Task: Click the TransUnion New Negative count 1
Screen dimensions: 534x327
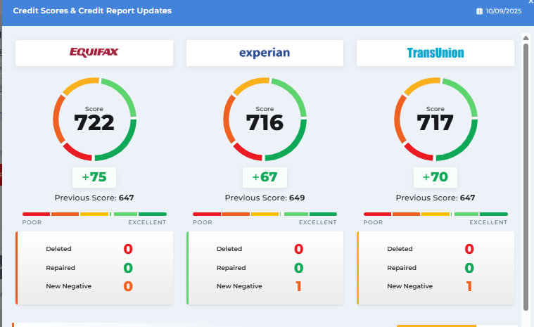Action: [x=469, y=286]
